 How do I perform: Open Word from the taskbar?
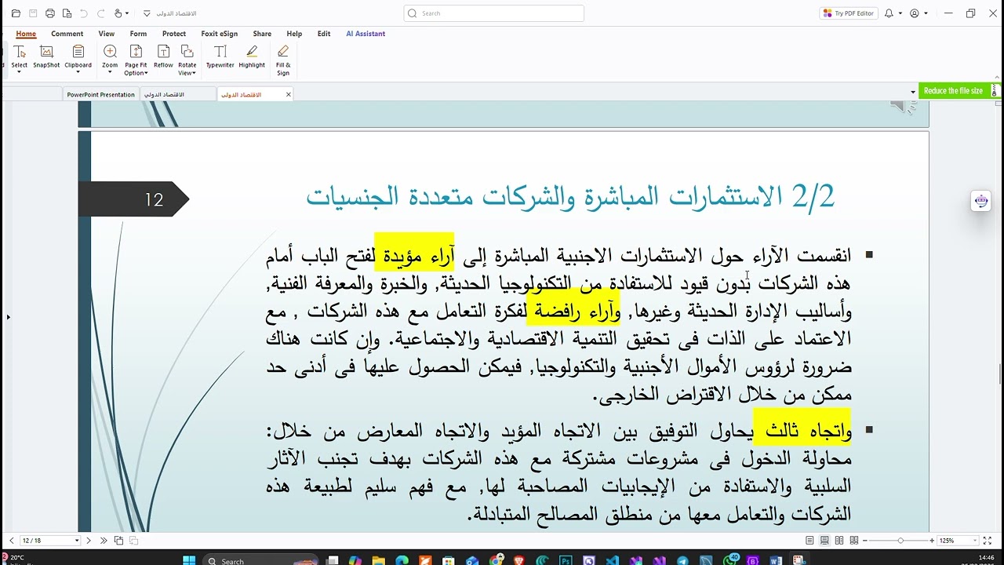(x=776, y=560)
